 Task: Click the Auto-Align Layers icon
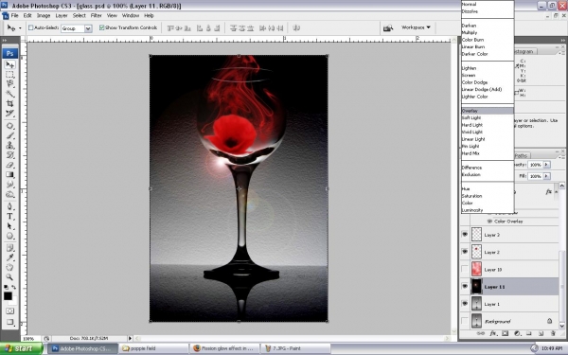(x=296, y=27)
